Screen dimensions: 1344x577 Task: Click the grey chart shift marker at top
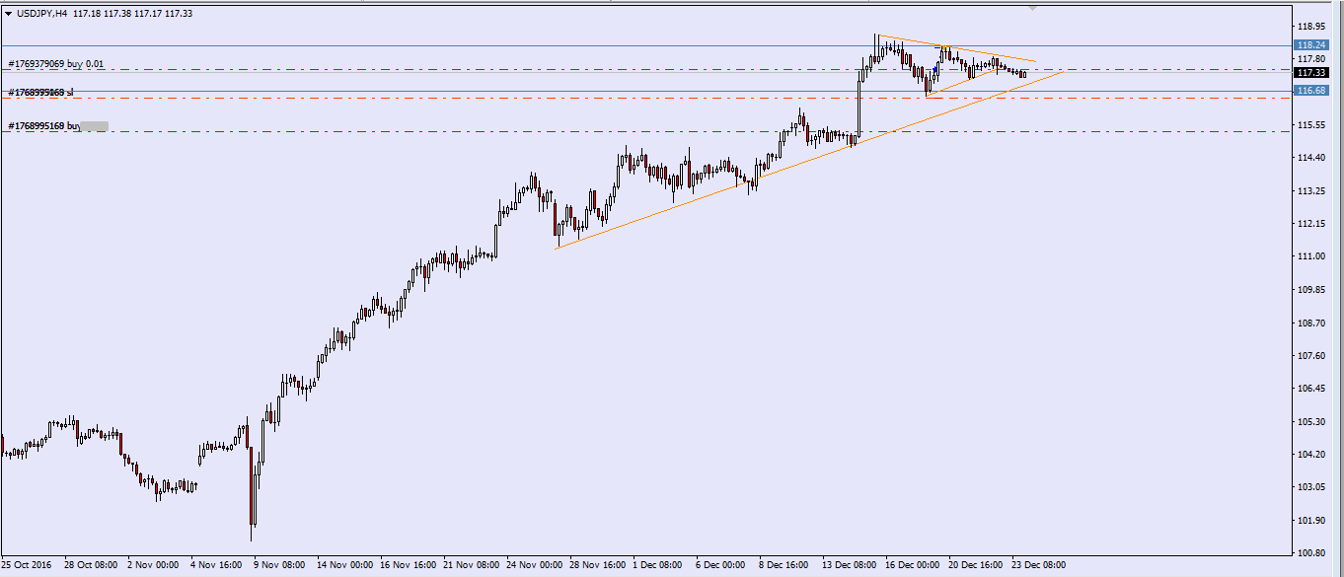tap(1032, 9)
